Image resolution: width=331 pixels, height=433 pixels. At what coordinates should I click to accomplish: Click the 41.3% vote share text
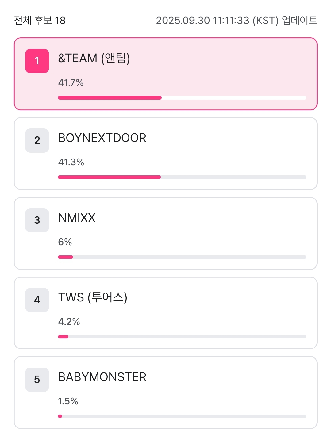(71, 162)
